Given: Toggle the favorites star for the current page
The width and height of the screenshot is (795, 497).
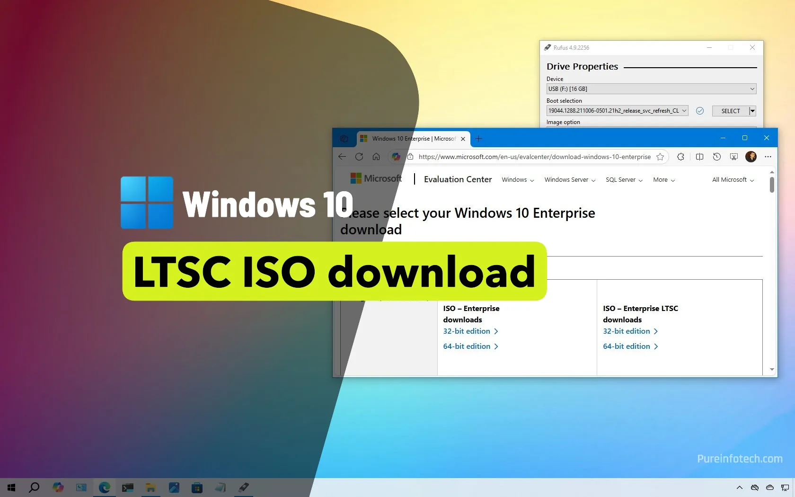Looking at the screenshot, I should click(661, 157).
